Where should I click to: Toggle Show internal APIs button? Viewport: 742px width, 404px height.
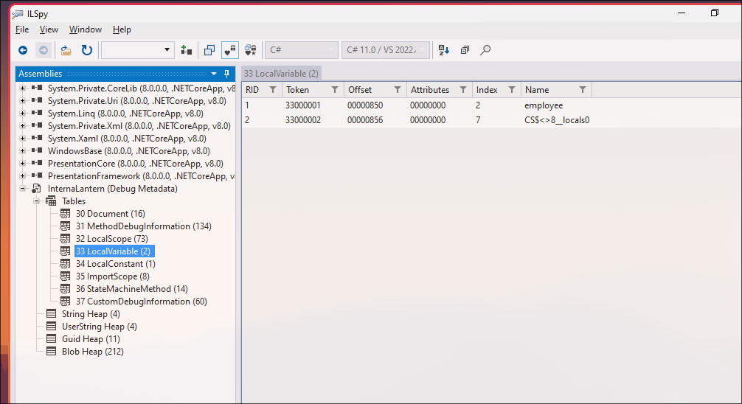click(x=229, y=50)
